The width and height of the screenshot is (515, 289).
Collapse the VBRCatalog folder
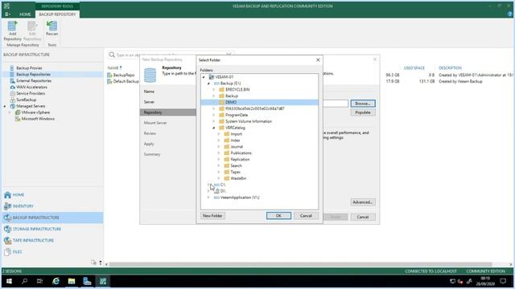tap(214, 128)
